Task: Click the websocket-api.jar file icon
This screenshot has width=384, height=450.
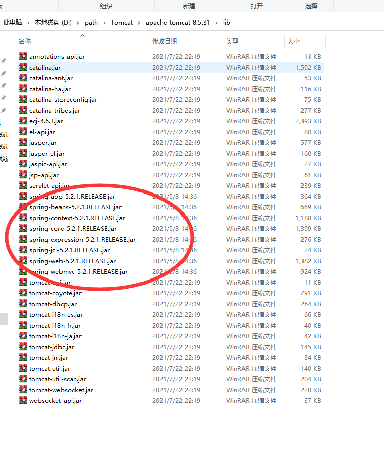Action: (x=23, y=400)
